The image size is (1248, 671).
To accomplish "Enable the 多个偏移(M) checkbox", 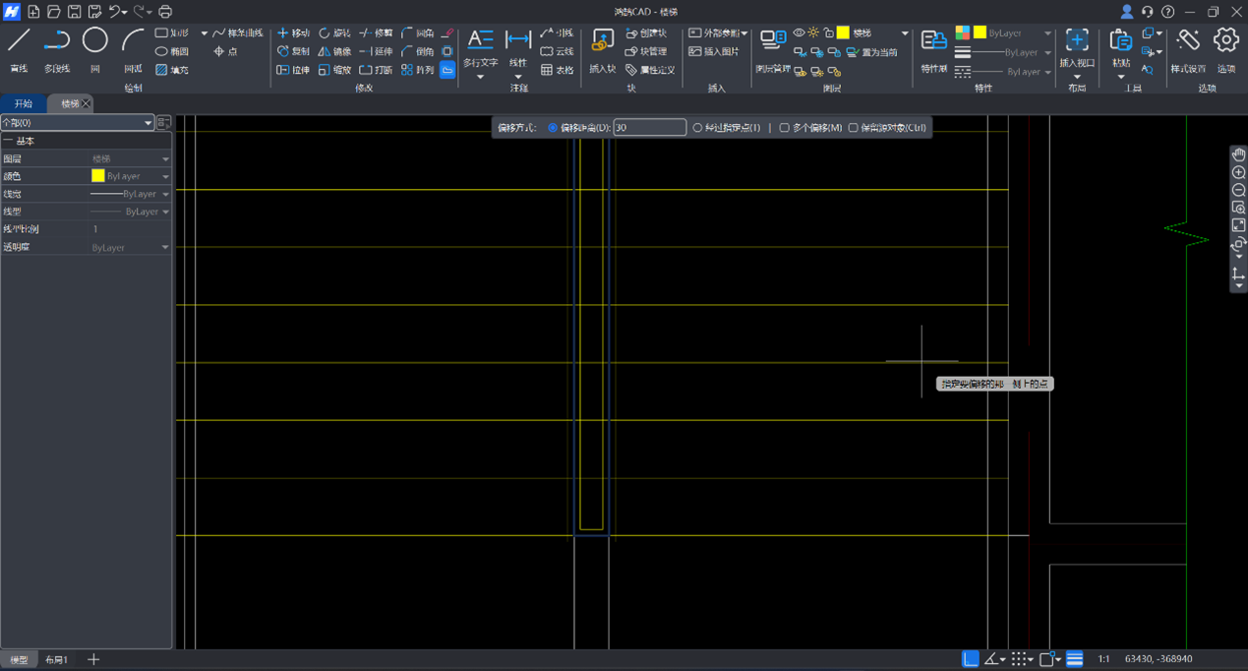I will (785, 128).
